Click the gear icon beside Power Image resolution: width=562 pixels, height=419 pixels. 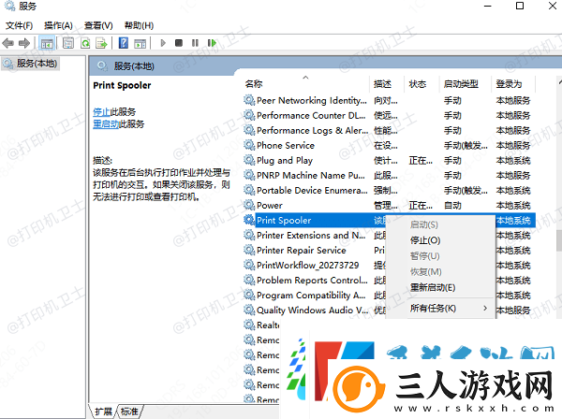pos(249,205)
